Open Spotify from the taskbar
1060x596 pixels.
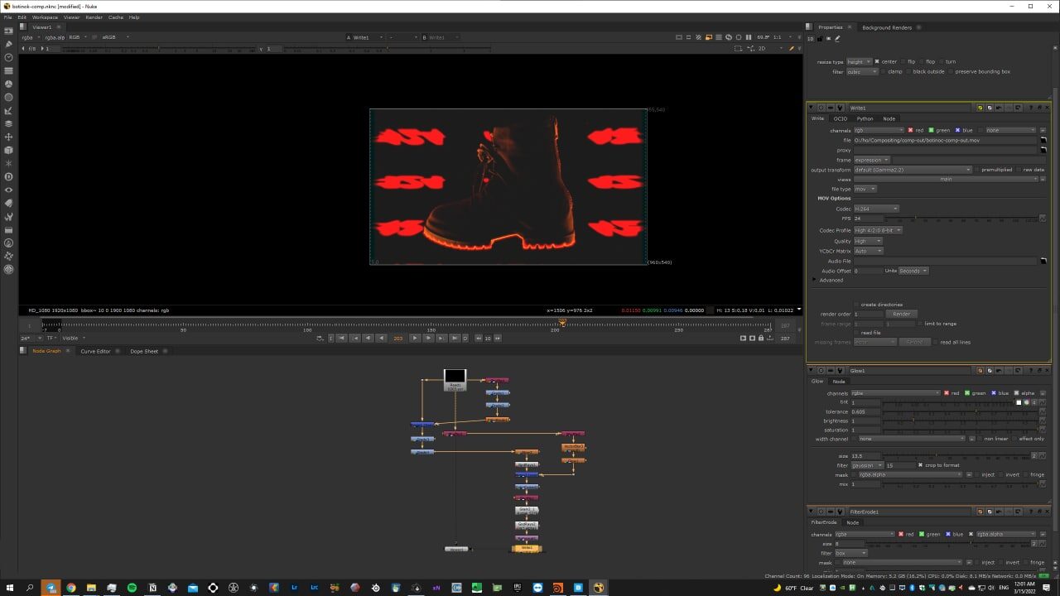pyautogui.click(x=132, y=588)
